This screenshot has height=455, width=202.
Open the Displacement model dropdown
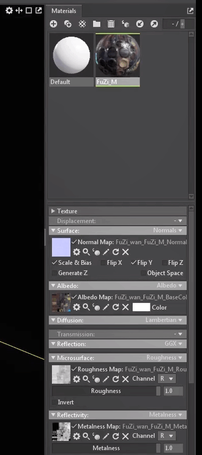coord(178,221)
